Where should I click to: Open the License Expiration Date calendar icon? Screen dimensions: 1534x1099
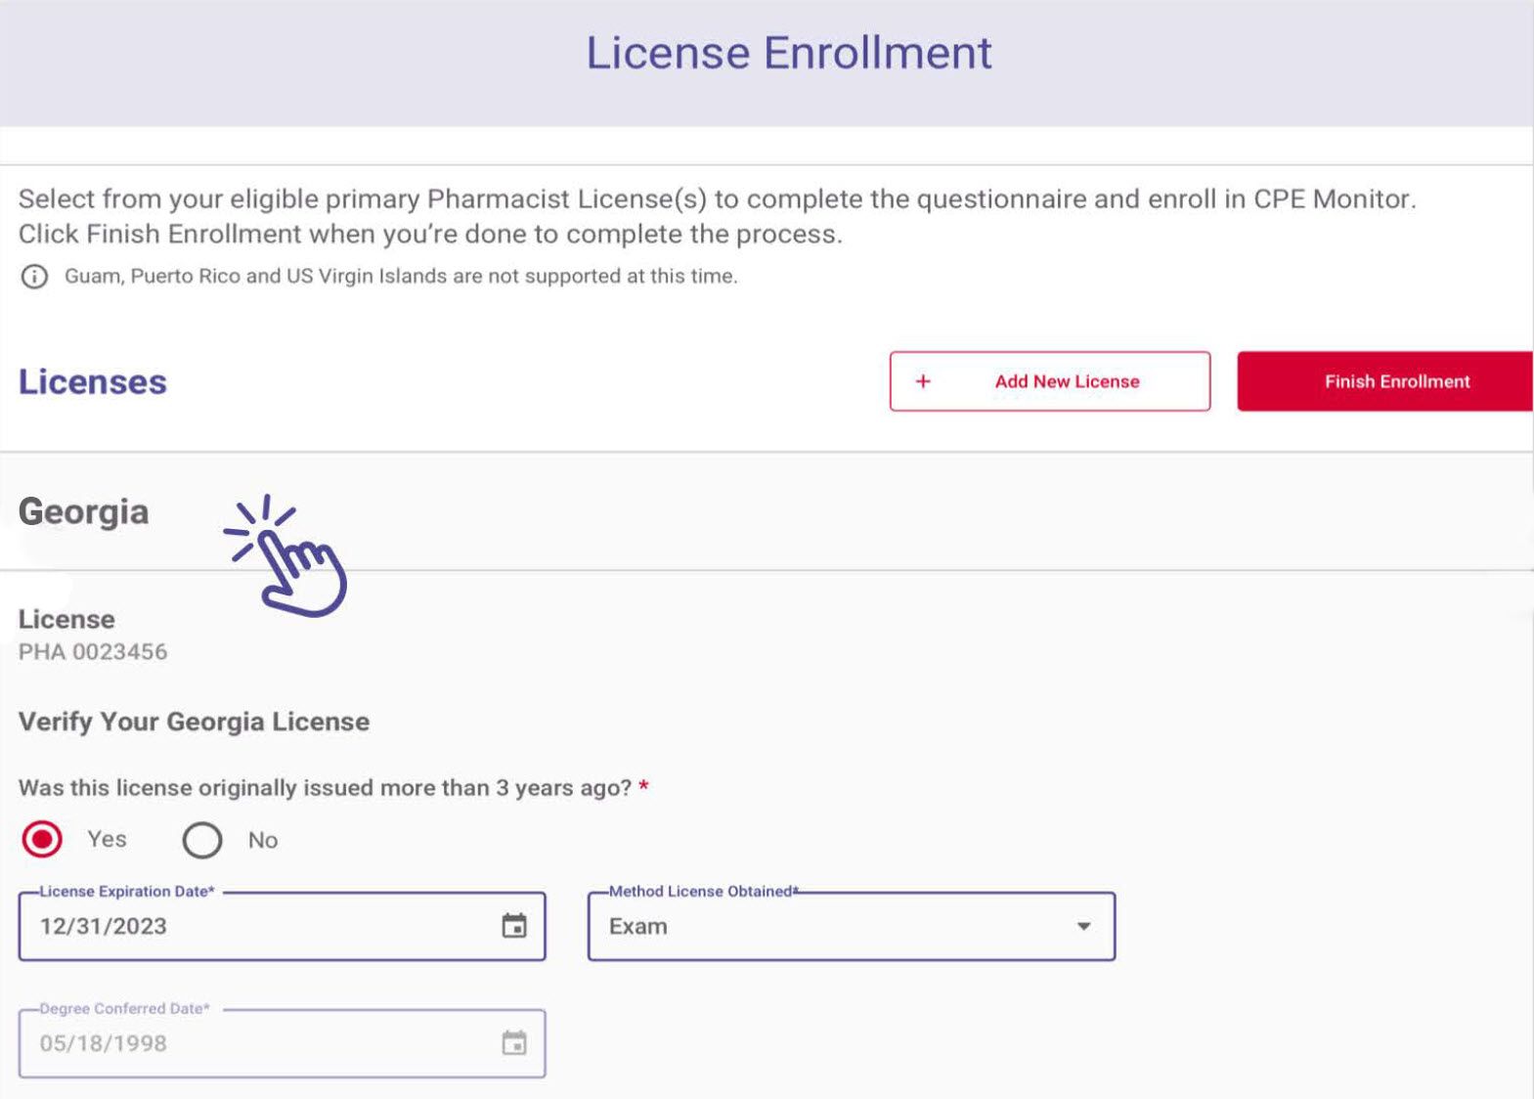tap(514, 926)
